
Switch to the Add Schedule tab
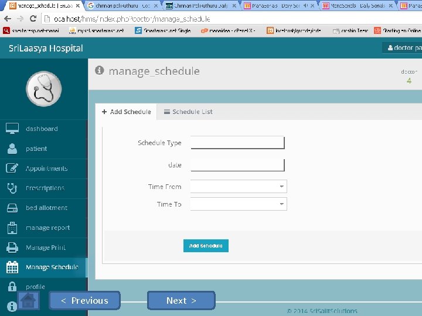[x=126, y=112]
